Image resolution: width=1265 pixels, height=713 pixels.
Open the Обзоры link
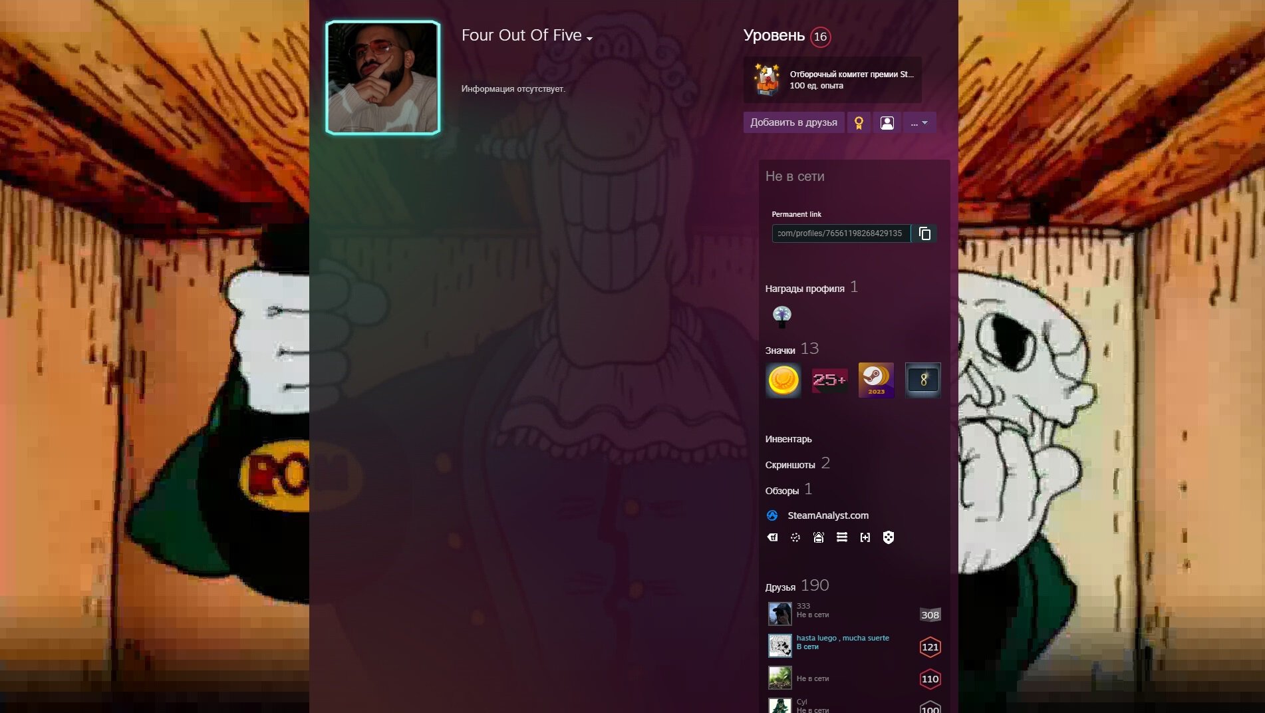tap(782, 491)
